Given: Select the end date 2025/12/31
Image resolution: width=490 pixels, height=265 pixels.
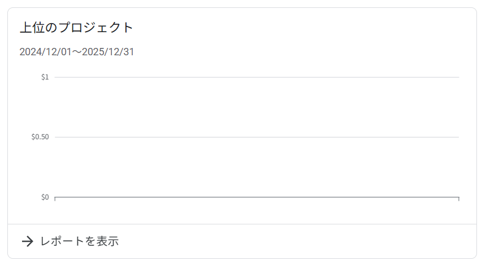Looking at the screenshot, I should [108, 52].
